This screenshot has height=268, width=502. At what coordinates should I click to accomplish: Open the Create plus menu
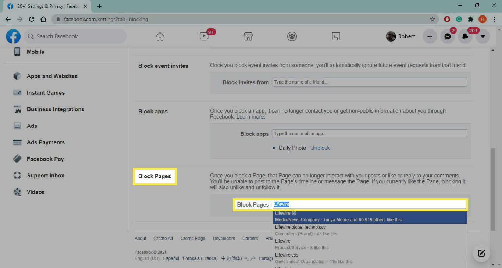pyautogui.click(x=430, y=36)
